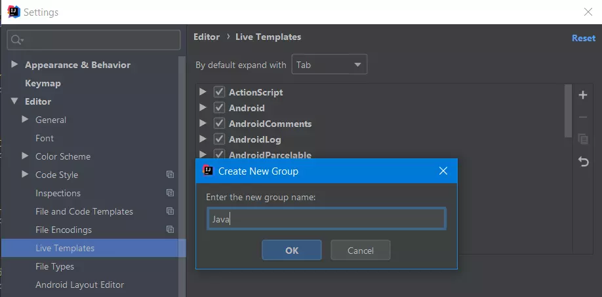Viewport: 602px width, 297px height.
Task: Expand the AndroidComments template group
Action: click(x=203, y=124)
